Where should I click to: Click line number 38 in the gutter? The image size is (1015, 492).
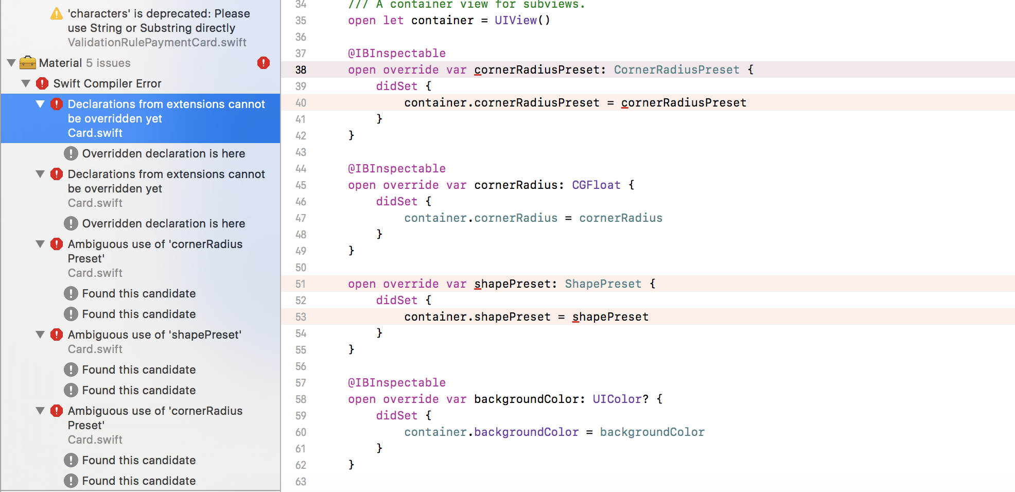(301, 70)
